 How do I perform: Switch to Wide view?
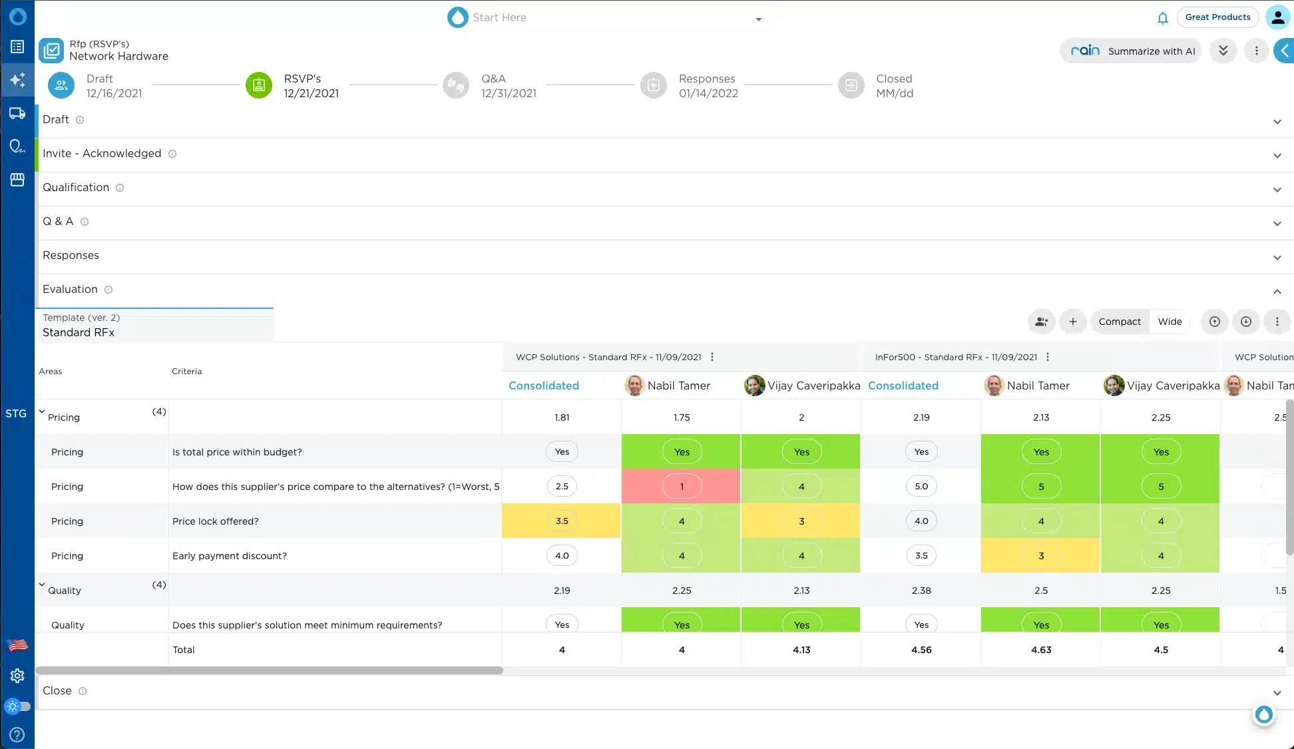pyautogui.click(x=1170, y=322)
